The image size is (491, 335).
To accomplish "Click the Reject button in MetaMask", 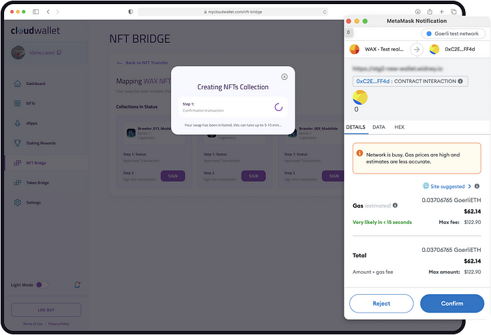I will pos(381,304).
